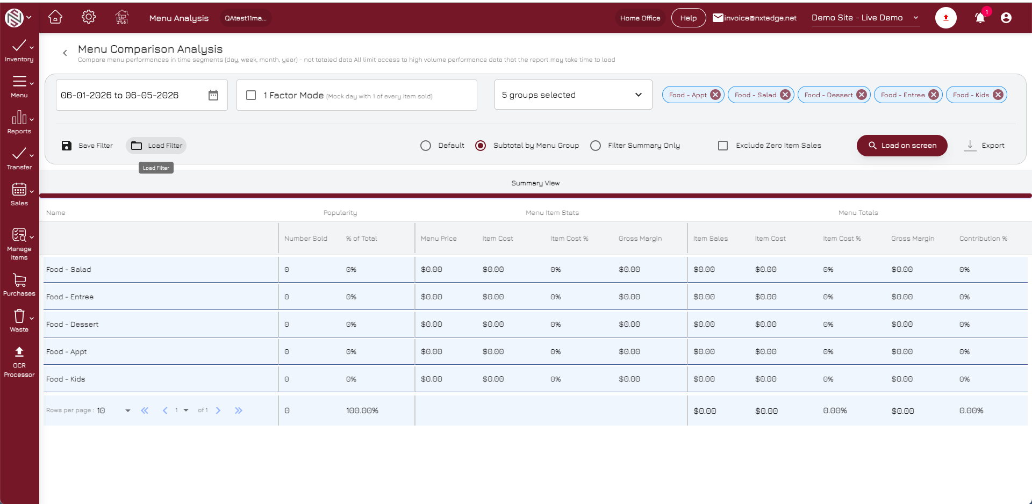The image size is (1032, 504).
Task: Open Sales in the sidebar
Action: pyautogui.click(x=19, y=195)
